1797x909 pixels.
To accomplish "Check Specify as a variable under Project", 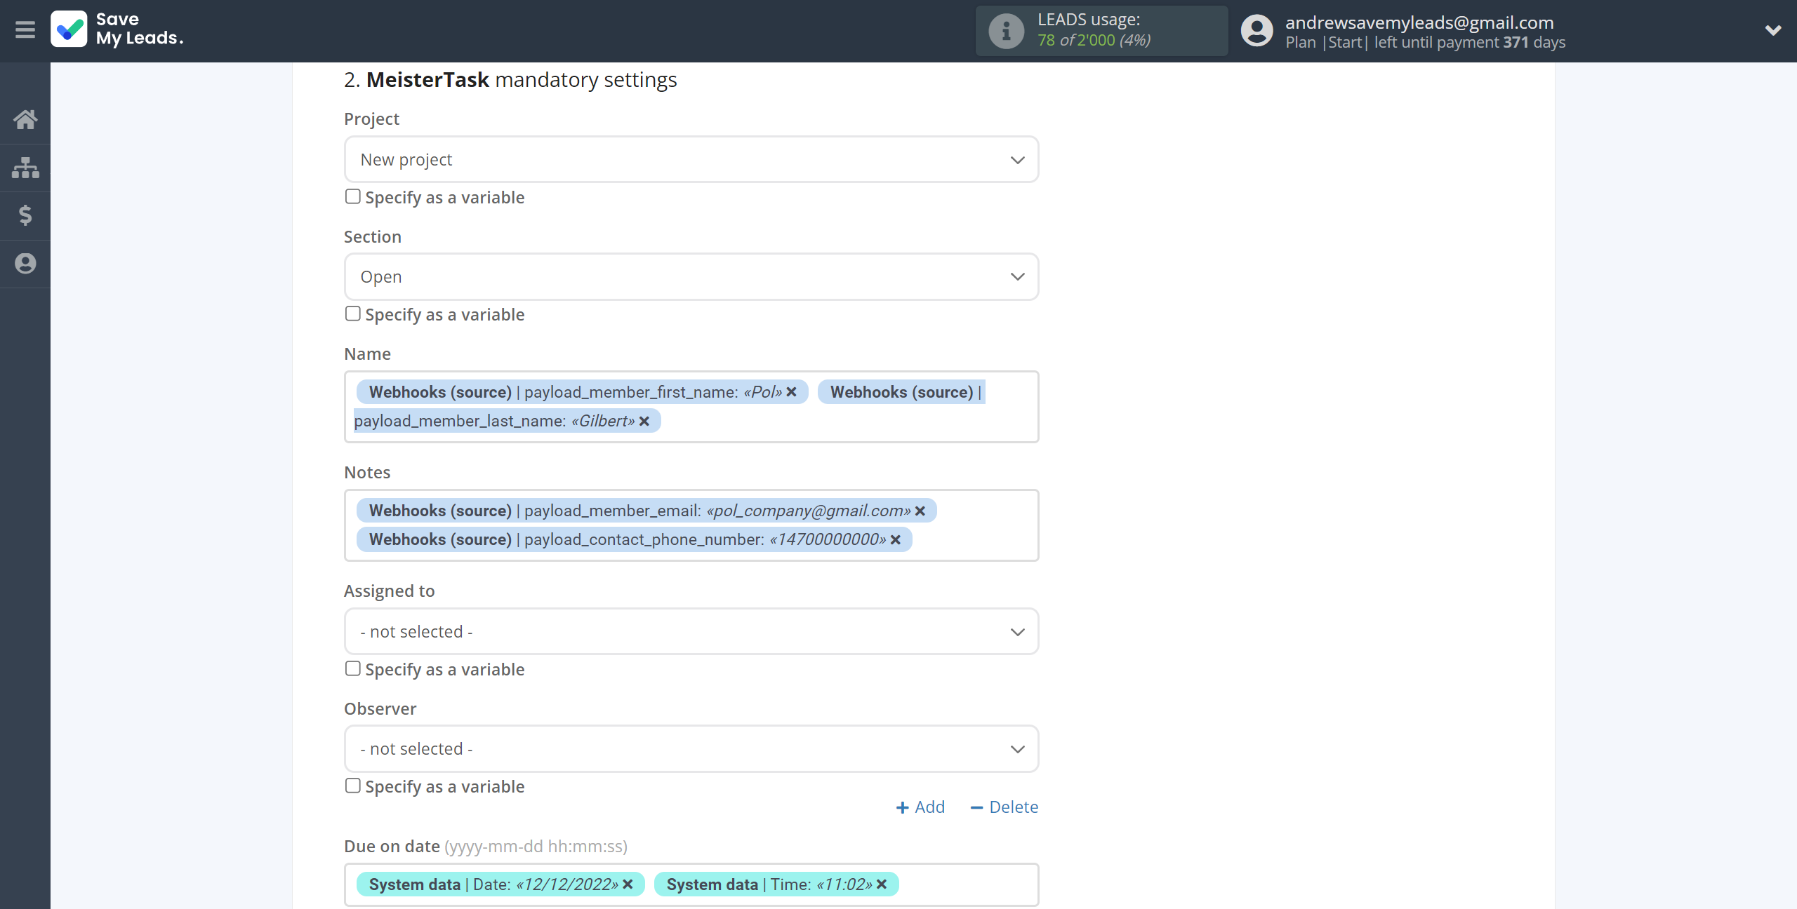I will coord(352,196).
